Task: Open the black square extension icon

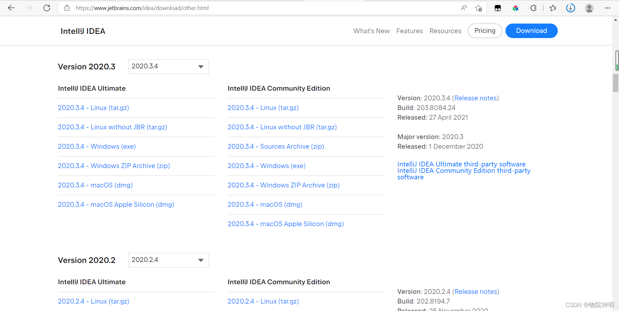Action: 498,8
